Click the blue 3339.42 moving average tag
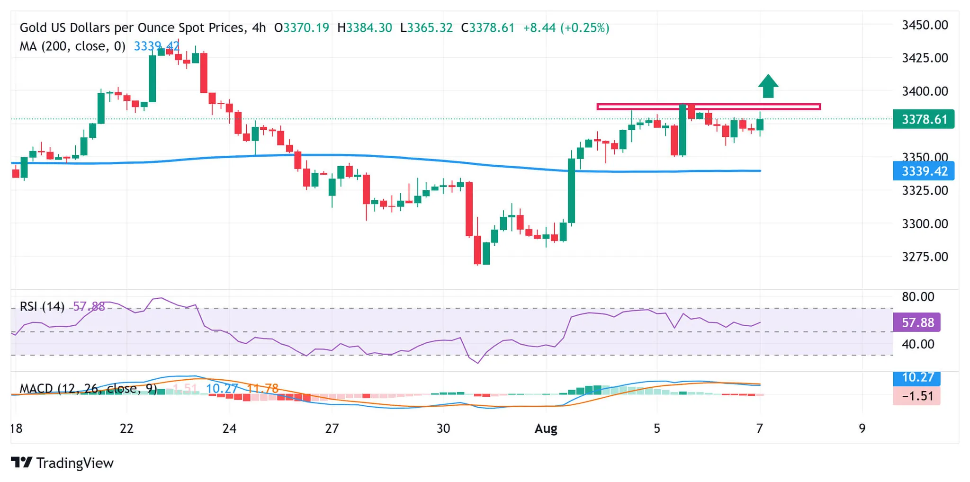 coord(923,171)
